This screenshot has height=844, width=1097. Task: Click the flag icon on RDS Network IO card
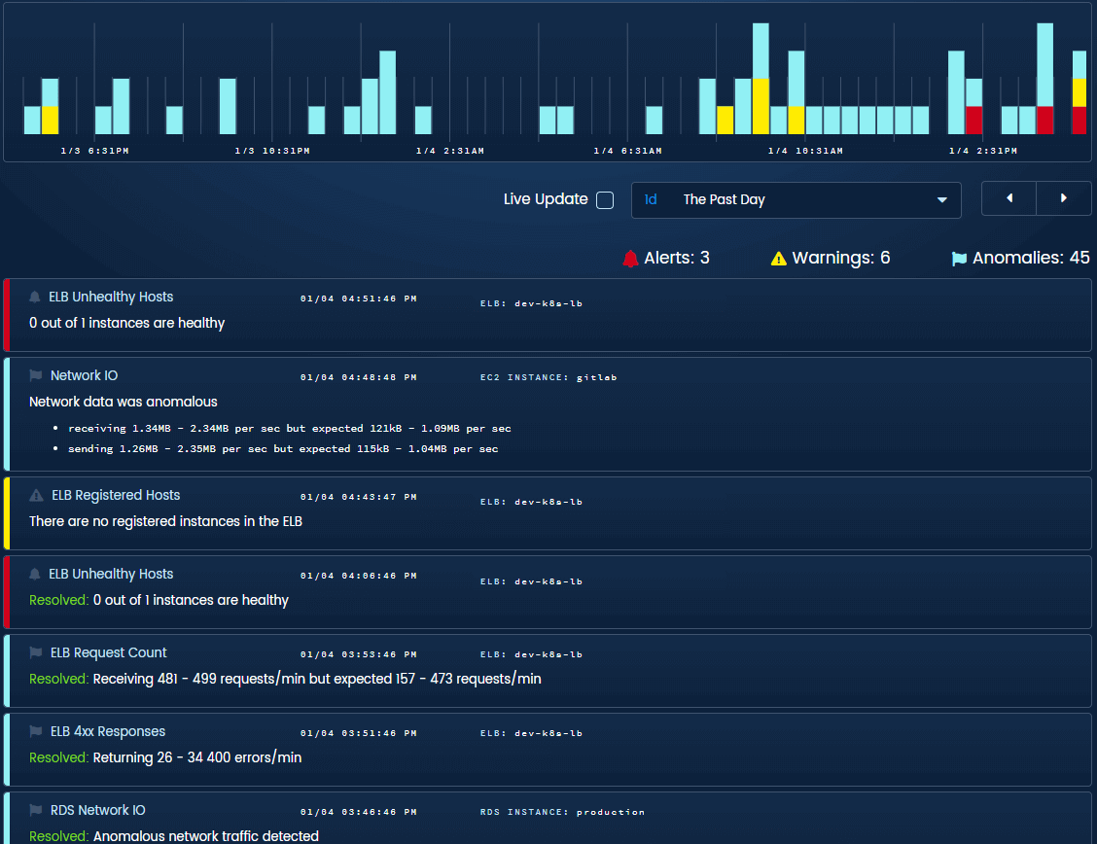coord(34,809)
